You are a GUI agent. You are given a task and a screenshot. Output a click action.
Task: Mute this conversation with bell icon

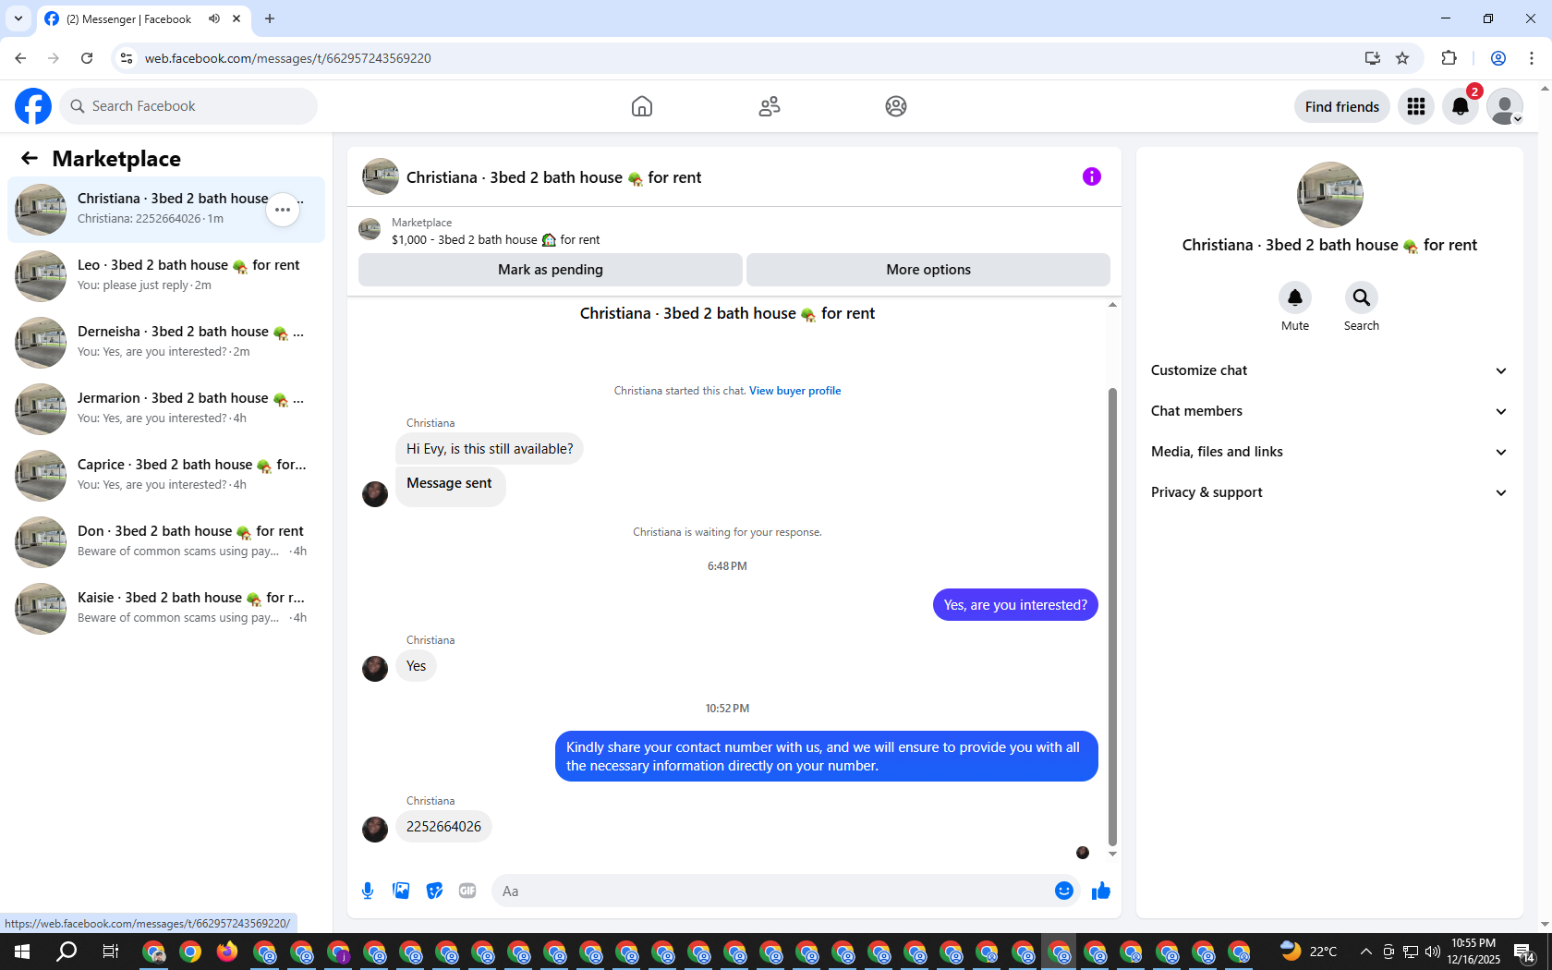click(x=1295, y=297)
